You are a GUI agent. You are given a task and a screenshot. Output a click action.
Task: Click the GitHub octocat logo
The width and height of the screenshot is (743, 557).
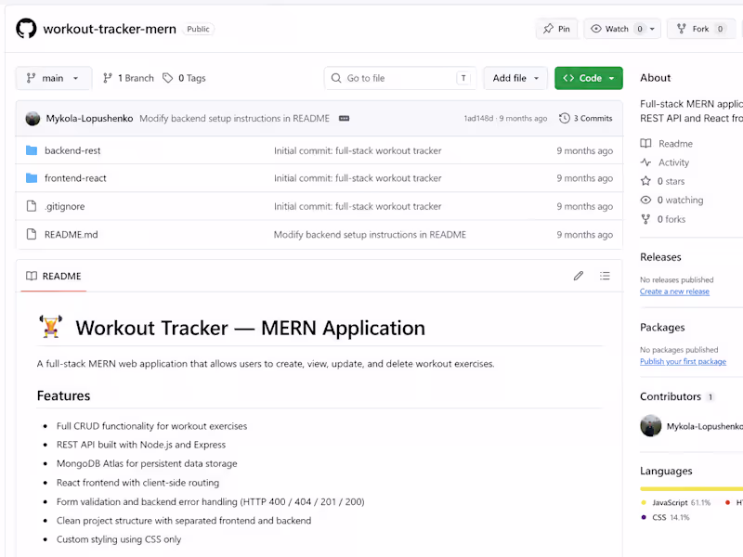click(26, 29)
